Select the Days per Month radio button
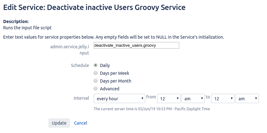This screenshot has height=133, width=267. click(96, 81)
